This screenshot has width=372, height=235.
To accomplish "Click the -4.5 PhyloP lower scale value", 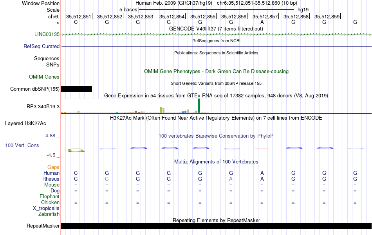I will click(51, 155).
